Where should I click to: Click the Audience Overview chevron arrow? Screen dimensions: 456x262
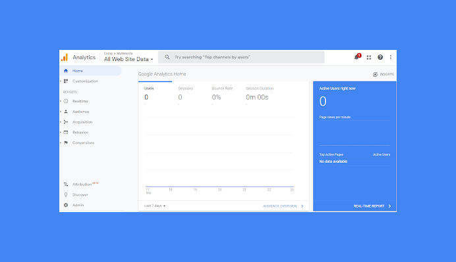302,206
